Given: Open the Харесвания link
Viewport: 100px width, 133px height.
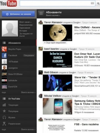Looking at the screenshot, I should 25,28.
